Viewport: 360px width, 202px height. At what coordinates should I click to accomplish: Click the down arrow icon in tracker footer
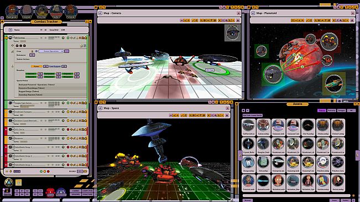(11, 171)
